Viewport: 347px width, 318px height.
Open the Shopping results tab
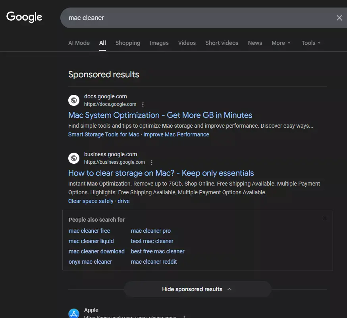click(x=127, y=43)
